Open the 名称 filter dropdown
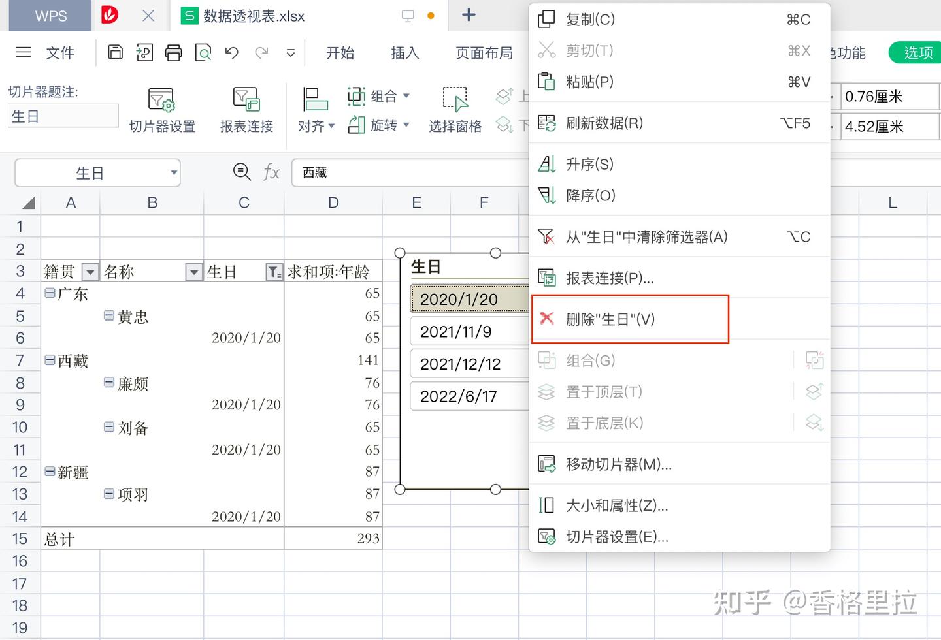Screen dimensions: 941x640 [x=194, y=272]
